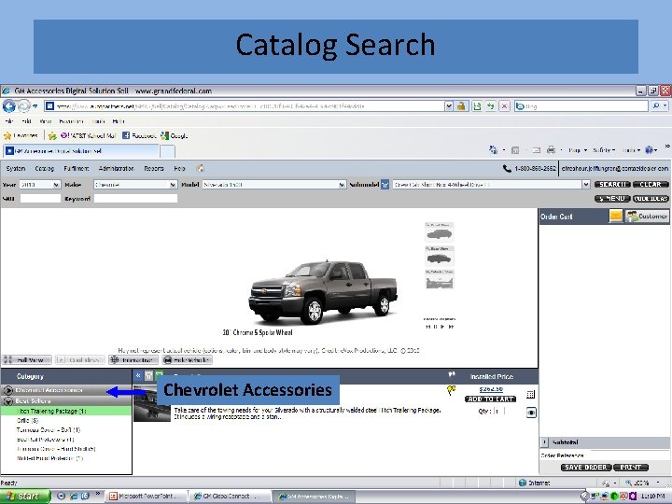Open the Facebook favorites bookmark
The image size is (672, 504).
(x=139, y=136)
